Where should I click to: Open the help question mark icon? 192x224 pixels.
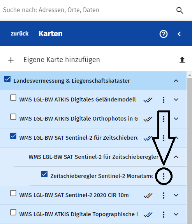coord(164,34)
